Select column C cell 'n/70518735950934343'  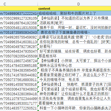tap(19, 32)
